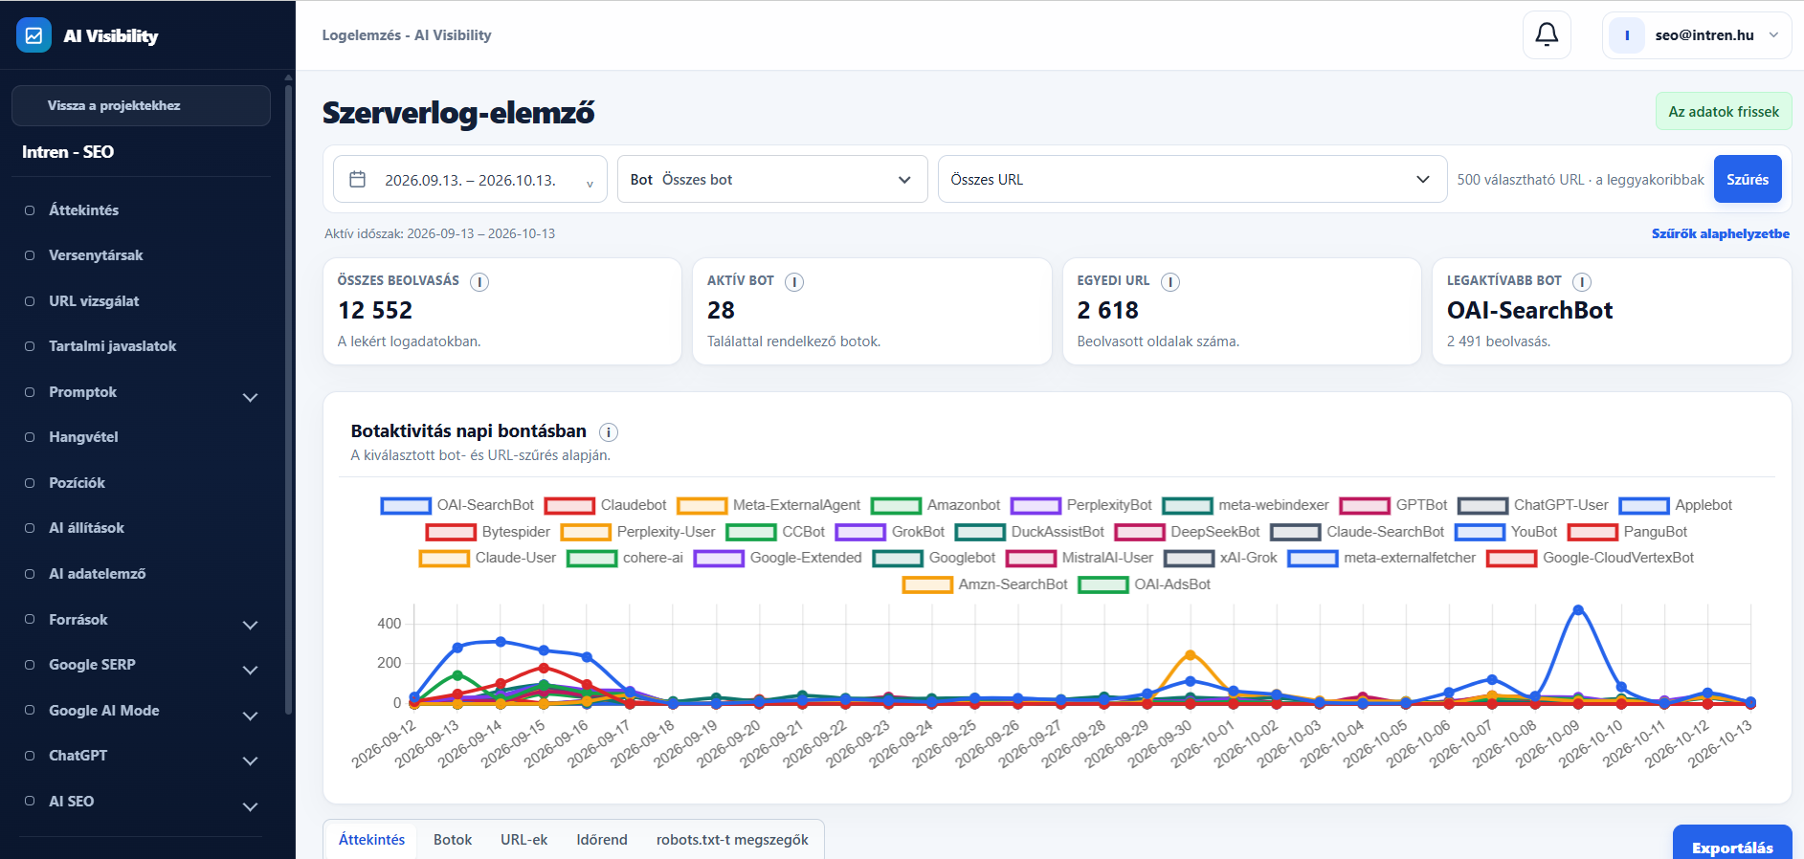Viewport: 1804px width, 859px height.
Task: Toggle Claudebot series in chart legend
Action: (606, 505)
